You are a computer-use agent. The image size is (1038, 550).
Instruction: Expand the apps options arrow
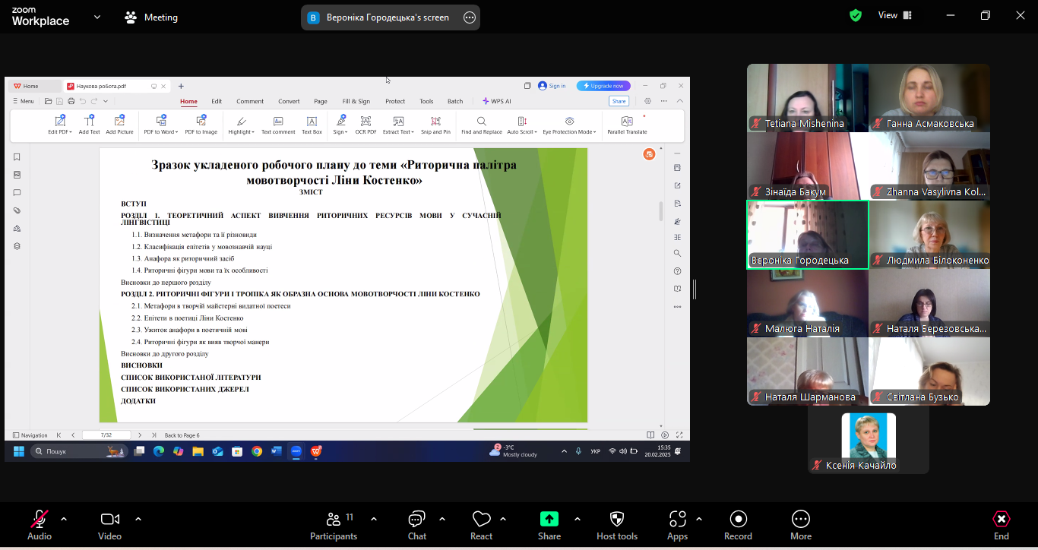(x=699, y=519)
